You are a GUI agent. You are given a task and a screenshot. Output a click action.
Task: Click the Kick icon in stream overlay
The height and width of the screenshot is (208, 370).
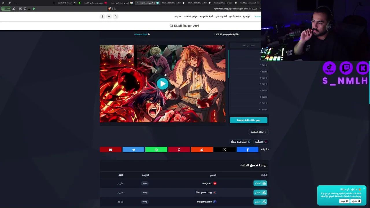(363, 68)
